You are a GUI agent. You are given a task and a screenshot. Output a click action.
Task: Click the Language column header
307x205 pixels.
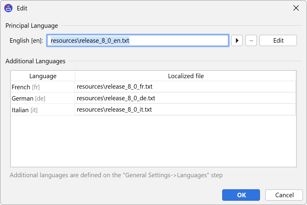43,76
